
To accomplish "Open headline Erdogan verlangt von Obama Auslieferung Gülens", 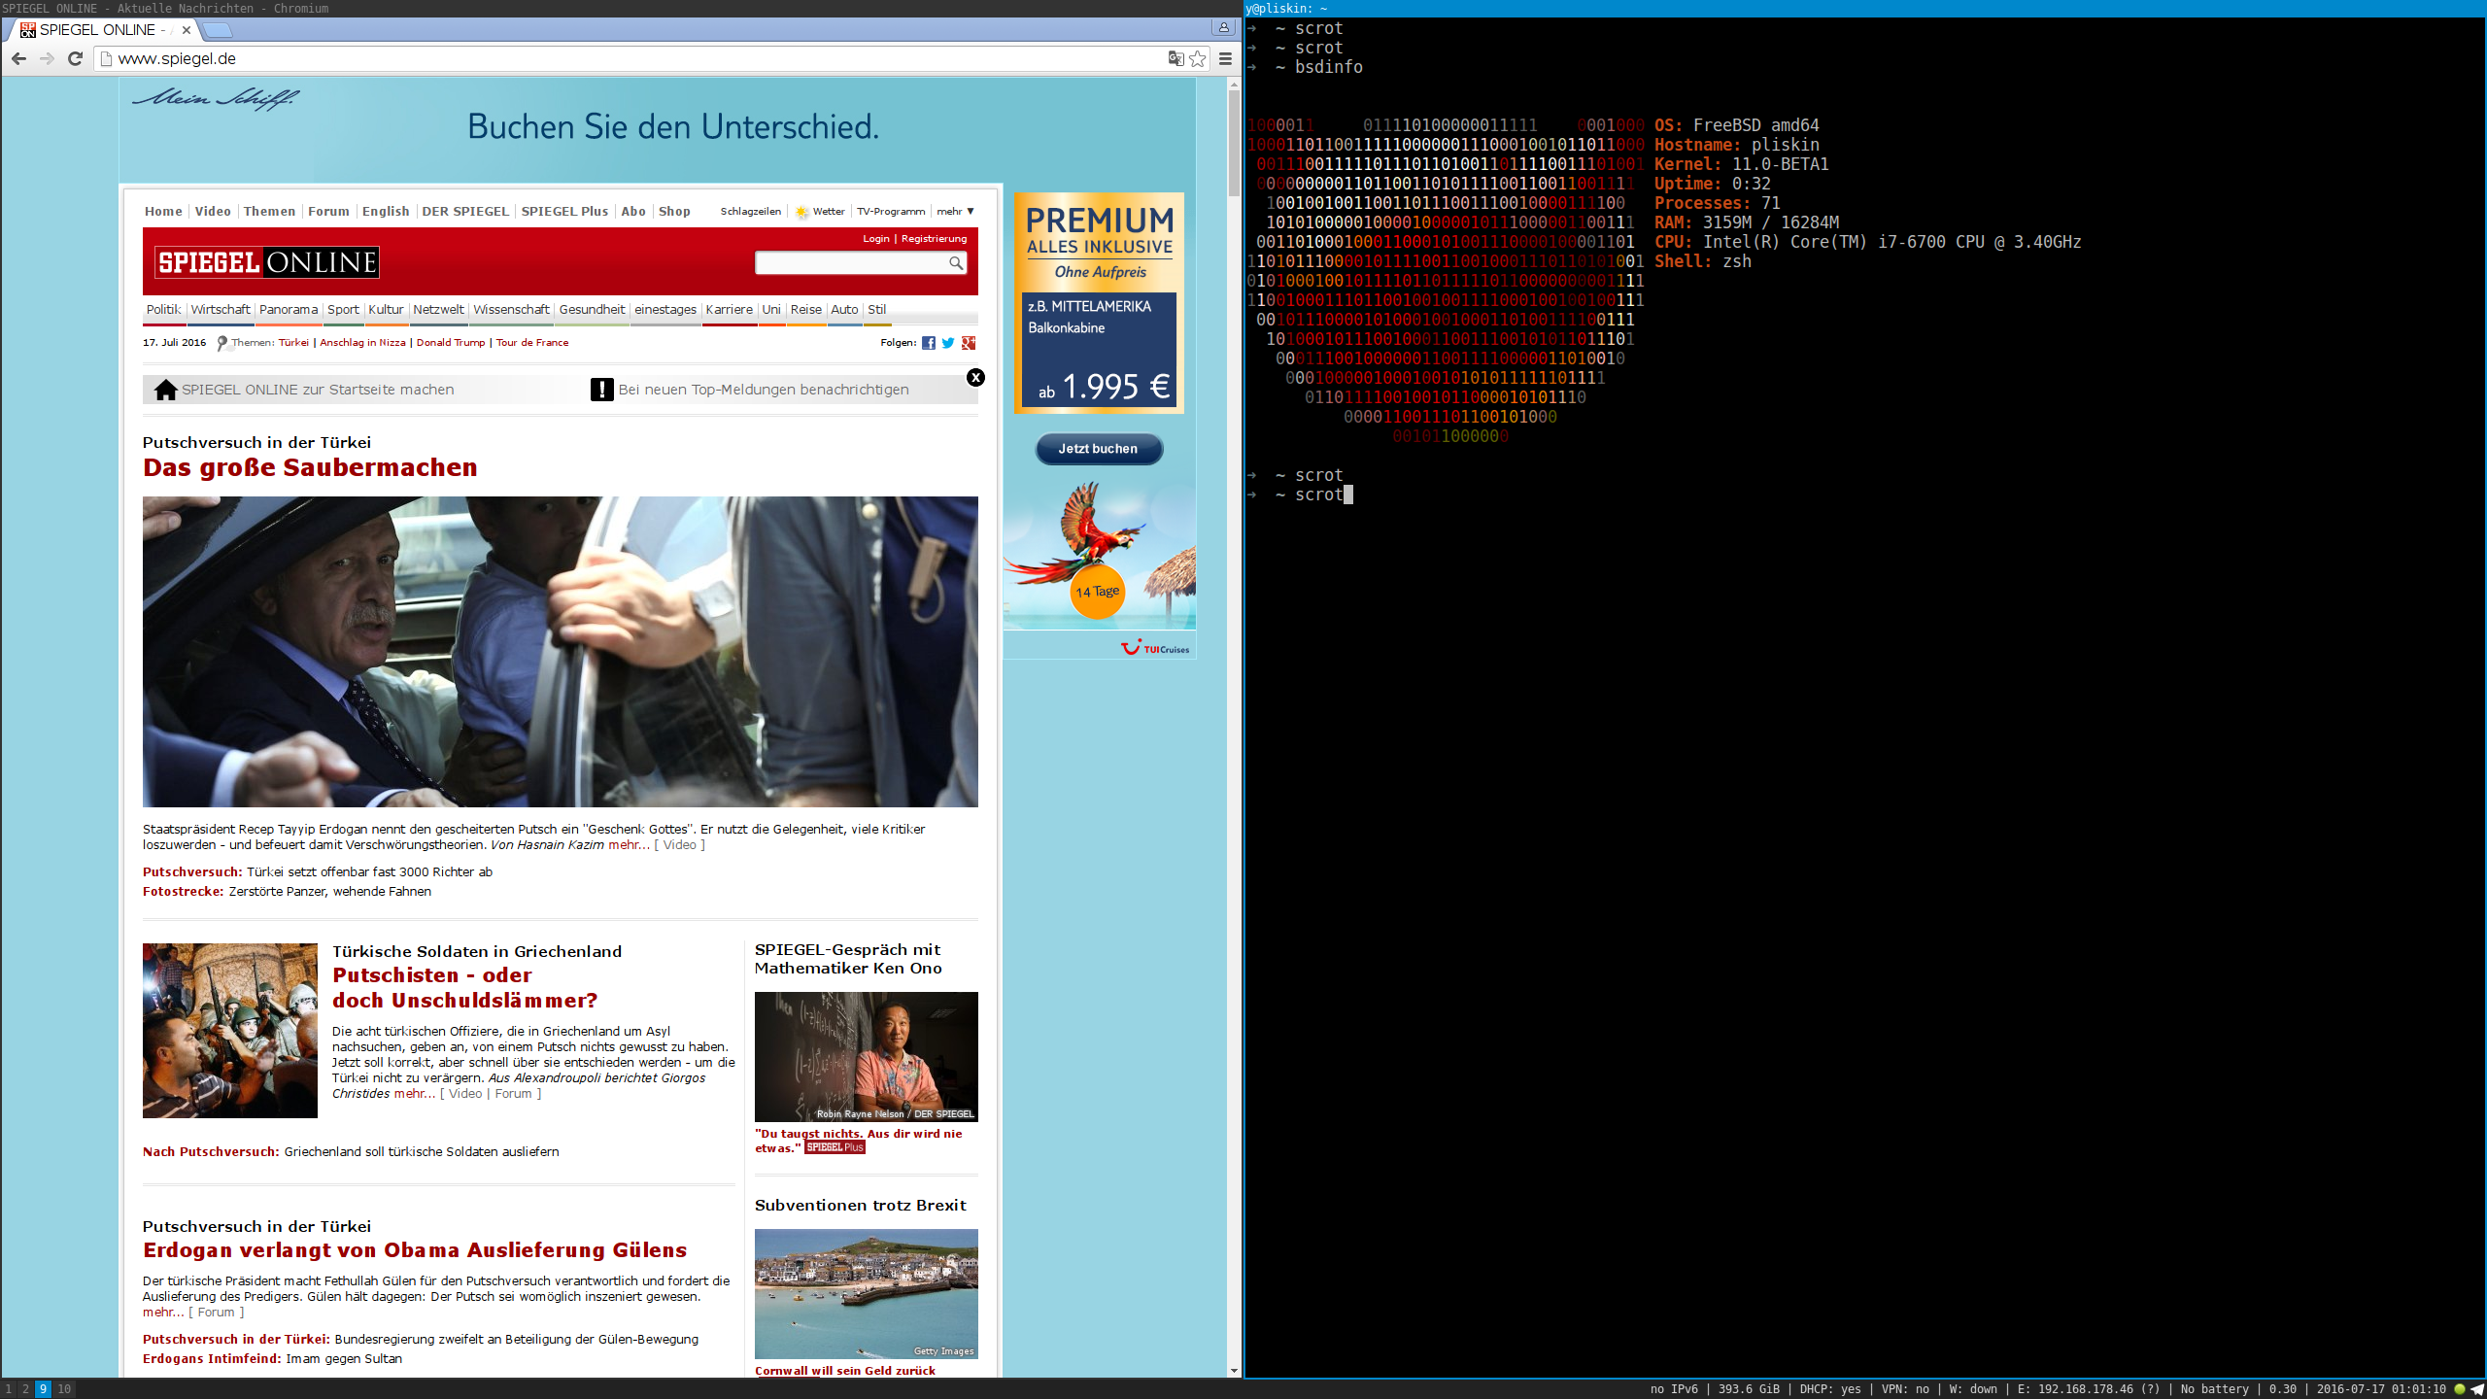I will point(415,1250).
